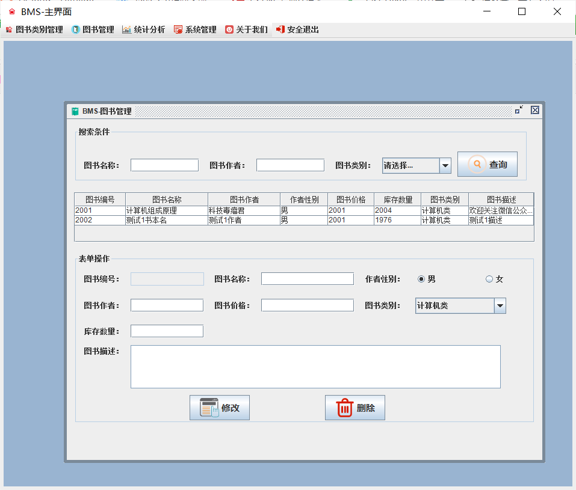Minimize the BMS-主界面 window

487,11
